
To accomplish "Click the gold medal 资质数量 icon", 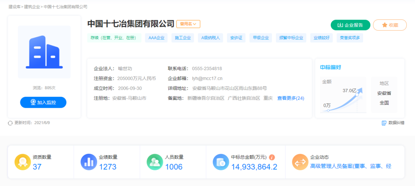I will (x=22, y=162).
